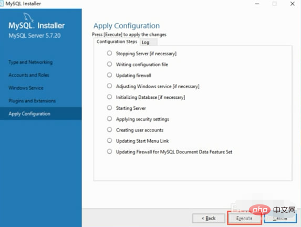Click the MySQL Installer title bar icon
The width and height of the screenshot is (301, 227).
pyautogui.click(x=2, y=4)
